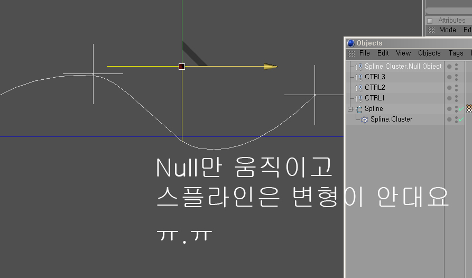Disable the Spline.Cluster green enable checkmark

tap(461, 119)
